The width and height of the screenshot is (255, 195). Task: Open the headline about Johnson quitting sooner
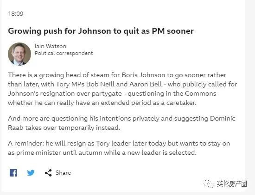(101, 31)
